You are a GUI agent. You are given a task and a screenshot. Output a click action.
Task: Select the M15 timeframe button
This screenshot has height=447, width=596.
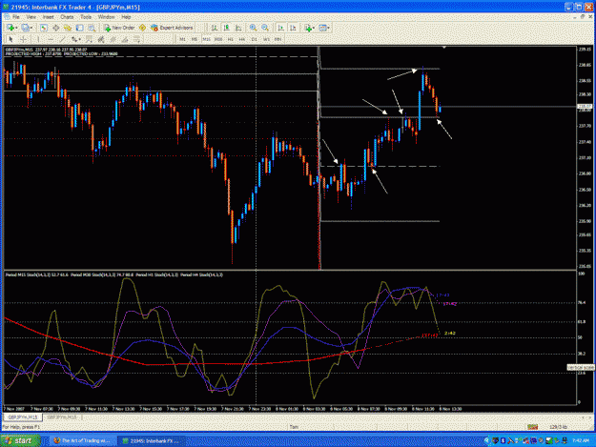click(206, 39)
